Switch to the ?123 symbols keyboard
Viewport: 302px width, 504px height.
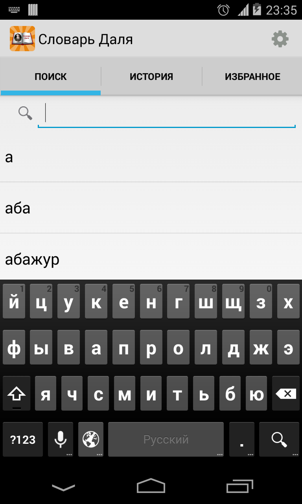23,439
